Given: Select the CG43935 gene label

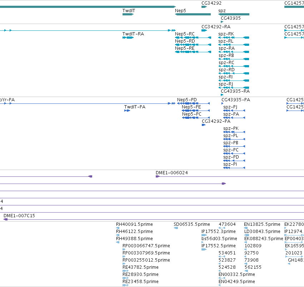Looking at the screenshot, I should (231, 18).
